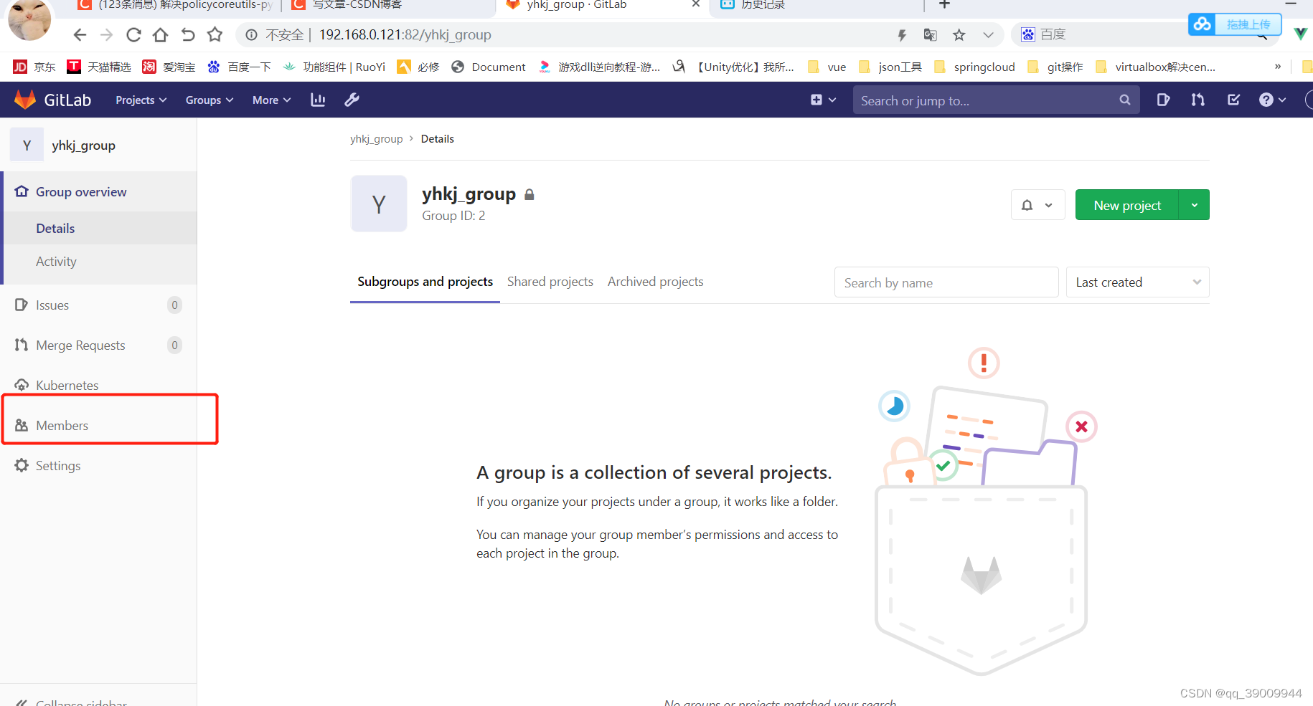Click the browser back arrow

tap(80, 34)
